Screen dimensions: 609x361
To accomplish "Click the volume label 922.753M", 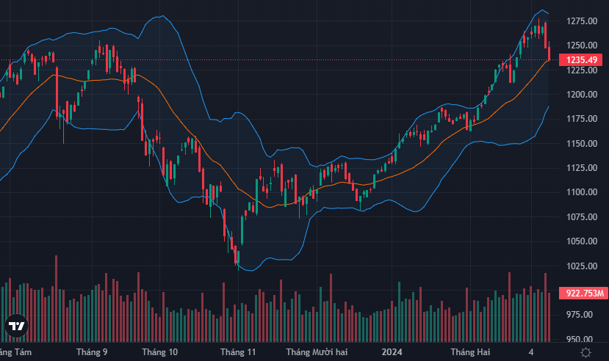I will (584, 293).
